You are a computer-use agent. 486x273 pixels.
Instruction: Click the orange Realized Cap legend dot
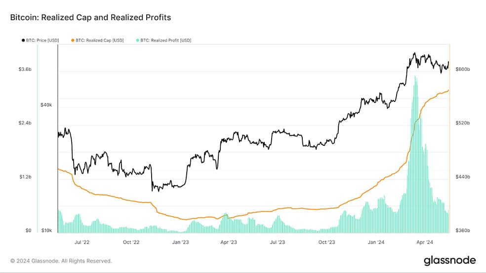coord(73,40)
